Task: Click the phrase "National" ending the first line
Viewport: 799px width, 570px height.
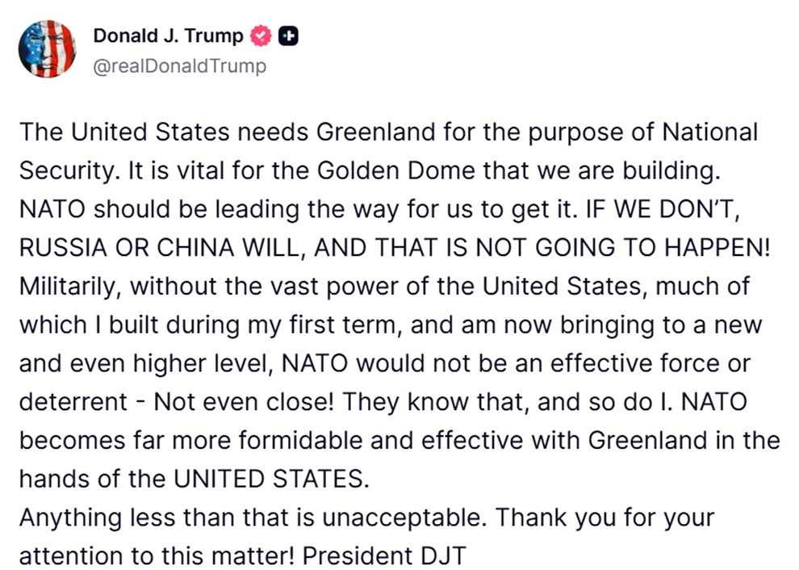Action: point(709,132)
